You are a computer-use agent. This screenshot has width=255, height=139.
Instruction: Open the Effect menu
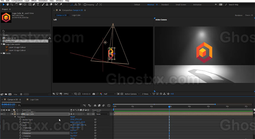pos(34,1)
